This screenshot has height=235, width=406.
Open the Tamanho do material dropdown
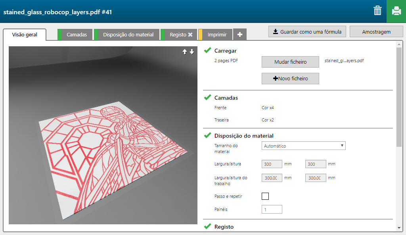point(303,146)
